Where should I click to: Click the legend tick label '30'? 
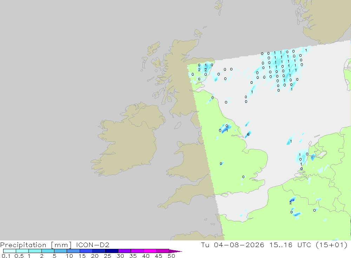(x=120, y=256)
